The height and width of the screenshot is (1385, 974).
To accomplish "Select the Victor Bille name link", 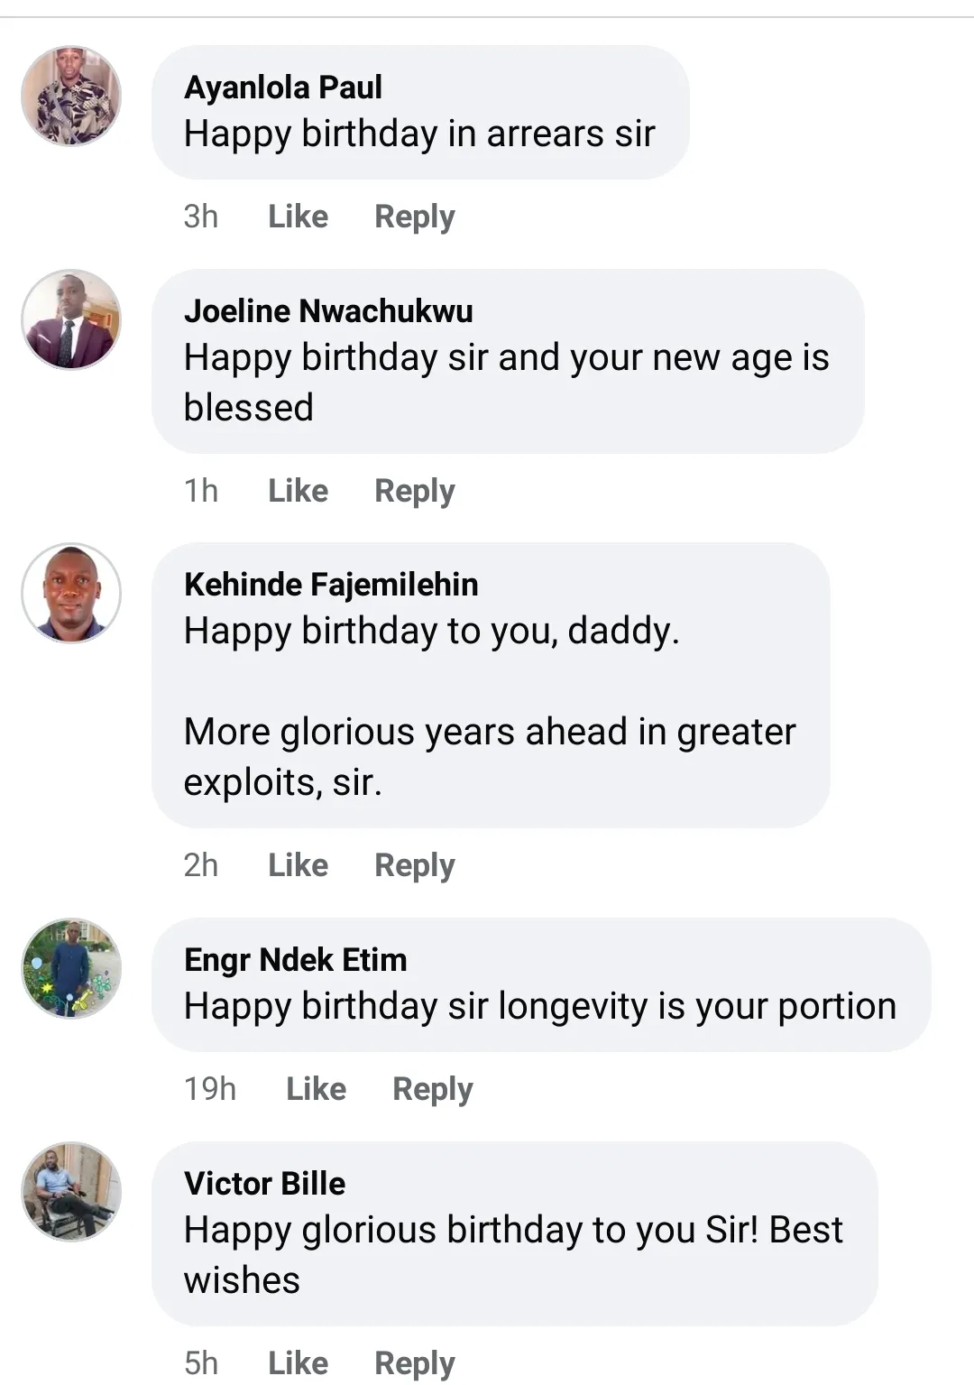I will (264, 1184).
